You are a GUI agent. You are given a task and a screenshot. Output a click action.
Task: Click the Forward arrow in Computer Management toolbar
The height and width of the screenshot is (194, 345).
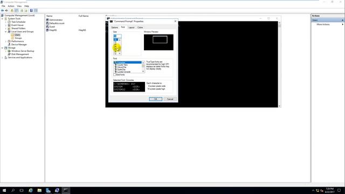tap(6, 11)
